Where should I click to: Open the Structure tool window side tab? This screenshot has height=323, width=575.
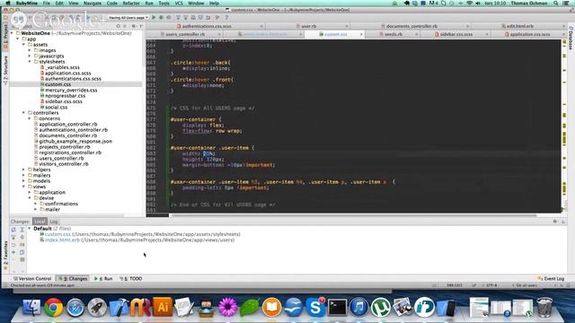click(x=5, y=70)
